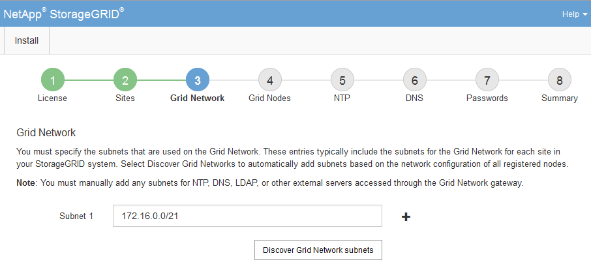Image resolution: width=591 pixels, height=264 pixels.
Task: Jump to step 5 NTP circle
Action: click(x=342, y=80)
